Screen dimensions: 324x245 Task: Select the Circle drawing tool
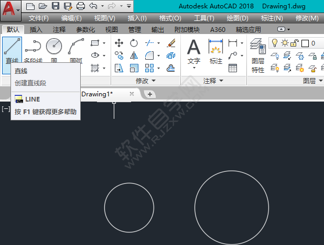(54, 46)
